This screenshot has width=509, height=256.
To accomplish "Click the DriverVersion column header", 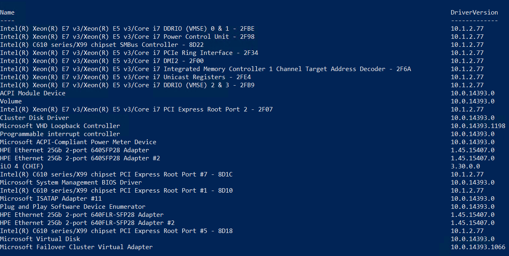I will (474, 13).
